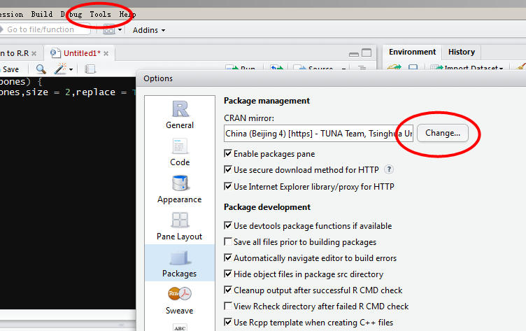Click the code tools magic wand icon
526x331 pixels.
(60, 69)
